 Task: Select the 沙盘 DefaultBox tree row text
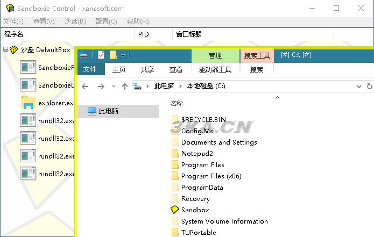45,50
